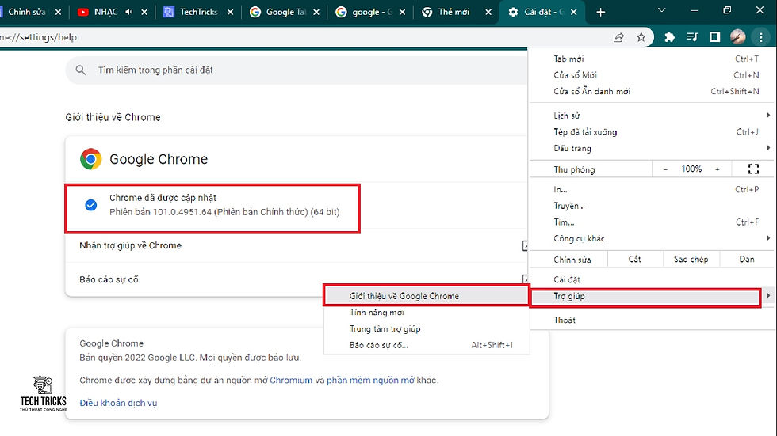Select In... print menu item
Image resolution: width=777 pixels, height=436 pixels.
(x=652, y=189)
